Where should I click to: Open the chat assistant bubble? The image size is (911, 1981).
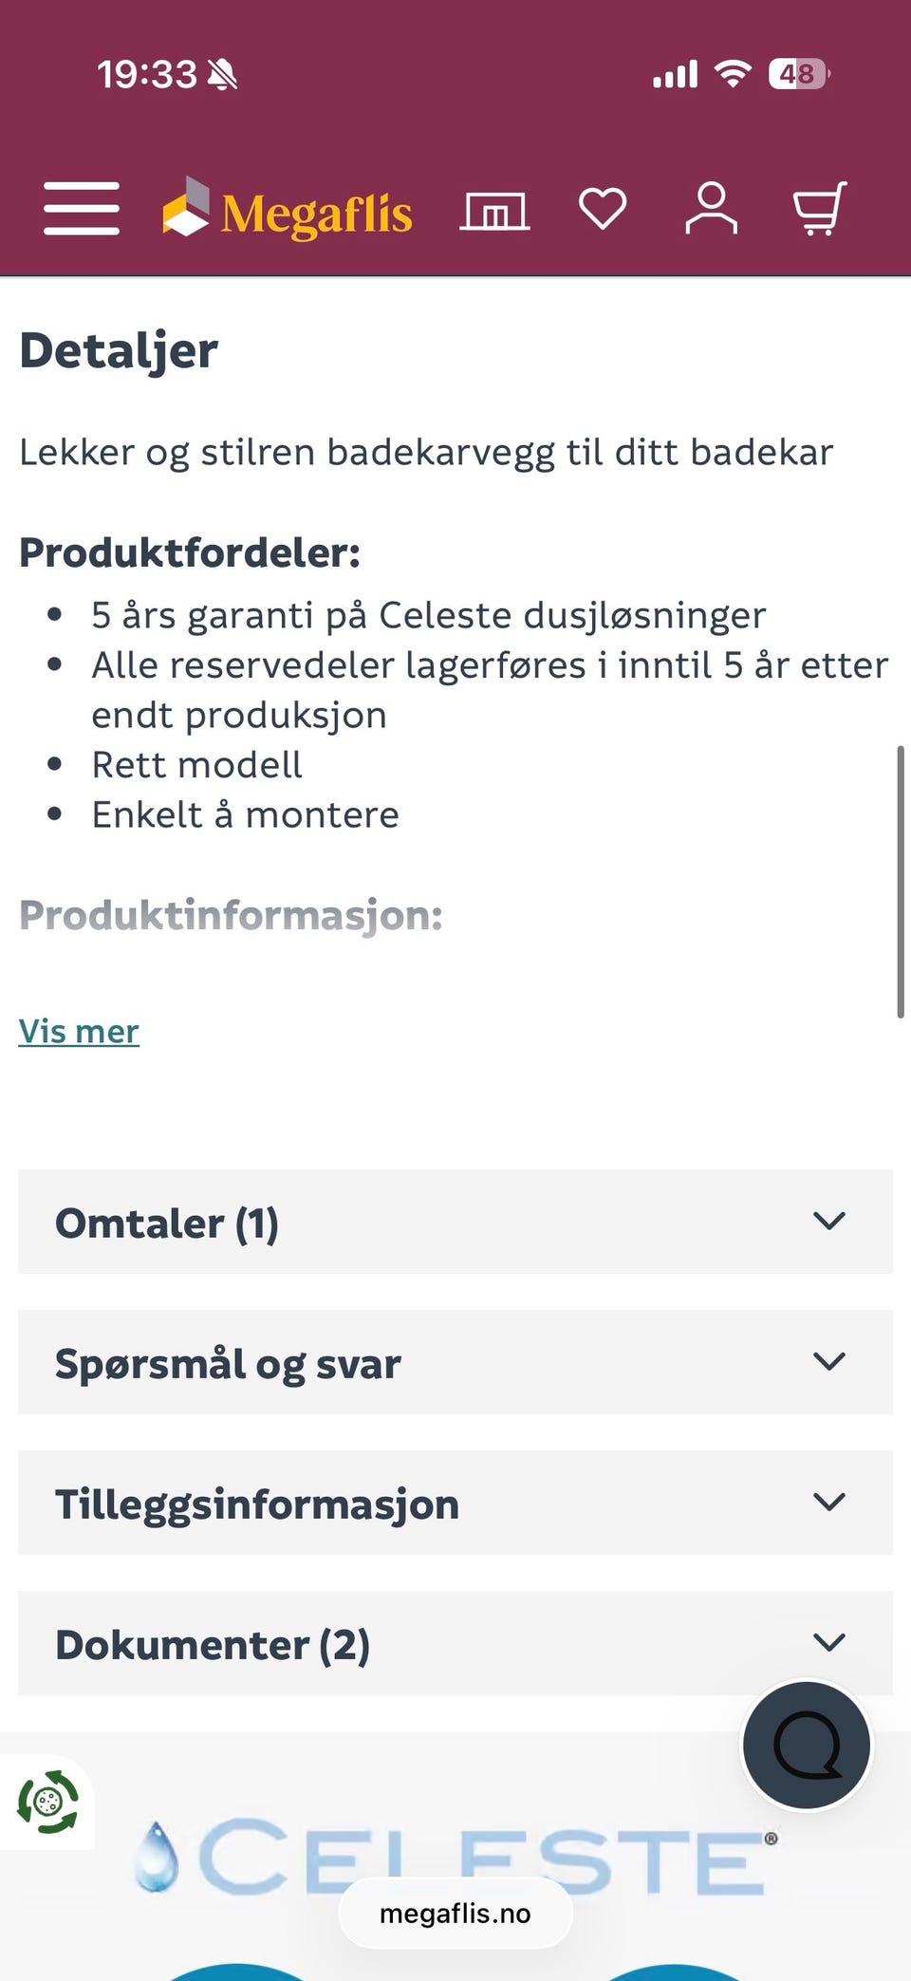click(x=806, y=1747)
